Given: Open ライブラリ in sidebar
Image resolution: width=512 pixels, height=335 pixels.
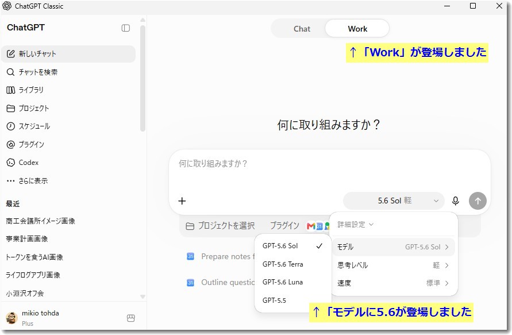Looking at the screenshot, I should tap(68, 90).
